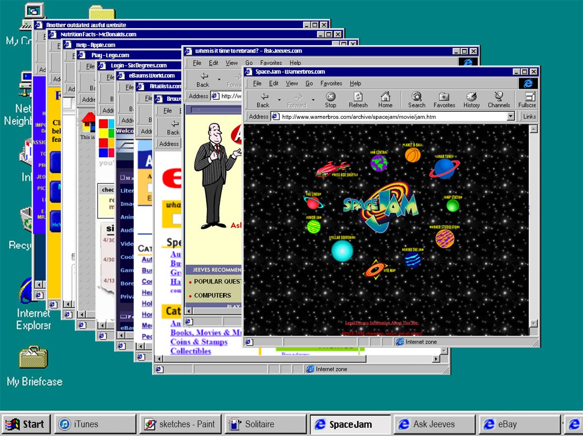Expand Forward history dropdown in SpaceJam window
The height and width of the screenshot is (436, 583).
[313, 100]
